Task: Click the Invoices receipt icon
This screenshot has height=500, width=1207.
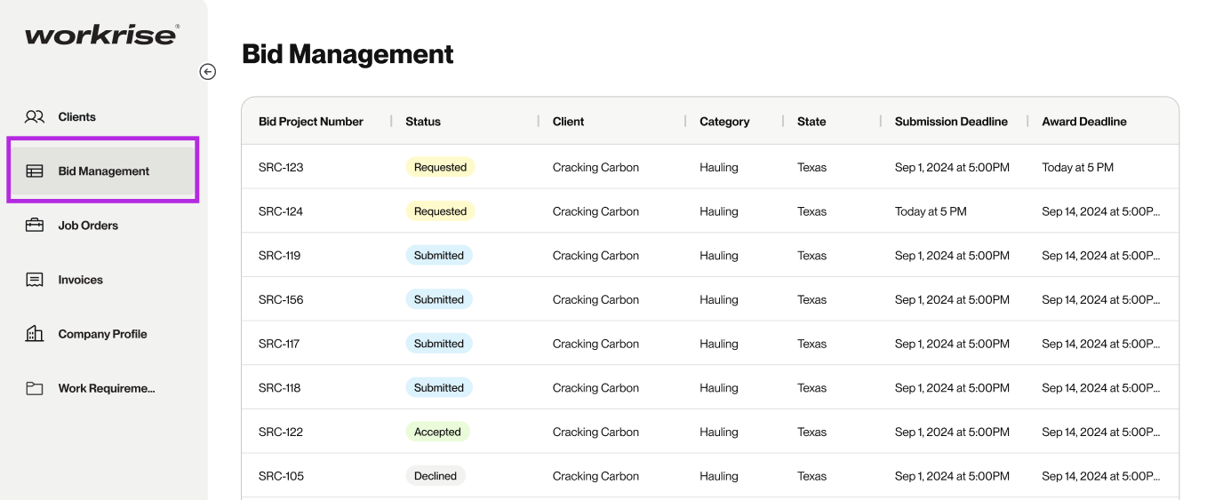Action: (35, 280)
